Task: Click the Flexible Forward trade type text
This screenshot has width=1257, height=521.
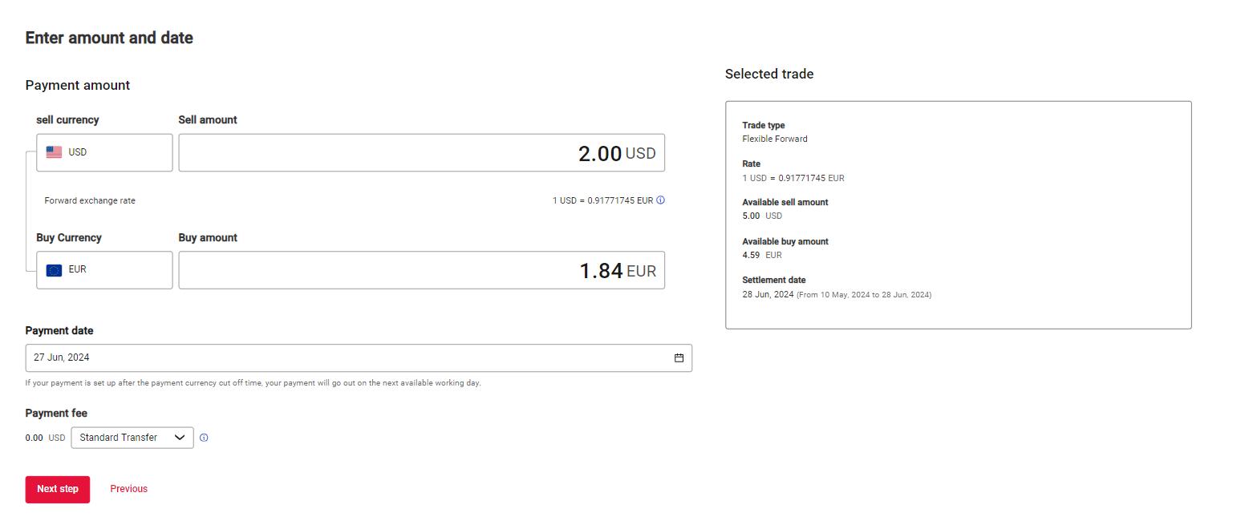Action: (x=775, y=139)
